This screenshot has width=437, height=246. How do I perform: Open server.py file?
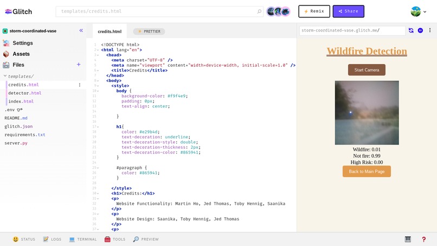(16, 143)
